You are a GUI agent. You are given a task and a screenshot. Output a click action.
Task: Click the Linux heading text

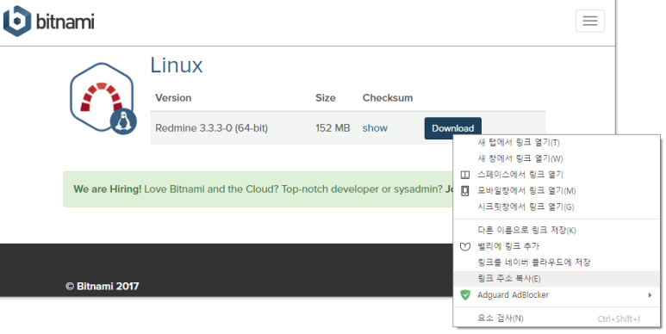pos(177,65)
